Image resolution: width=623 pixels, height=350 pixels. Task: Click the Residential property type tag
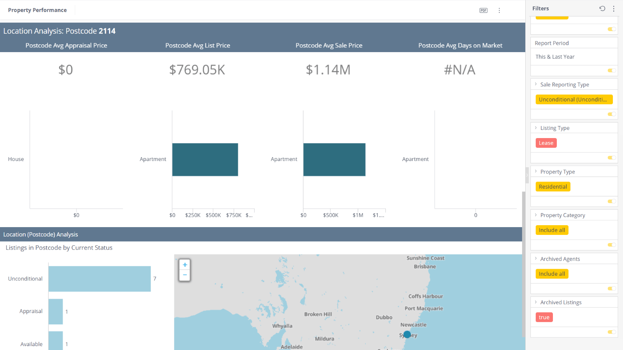point(553,187)
